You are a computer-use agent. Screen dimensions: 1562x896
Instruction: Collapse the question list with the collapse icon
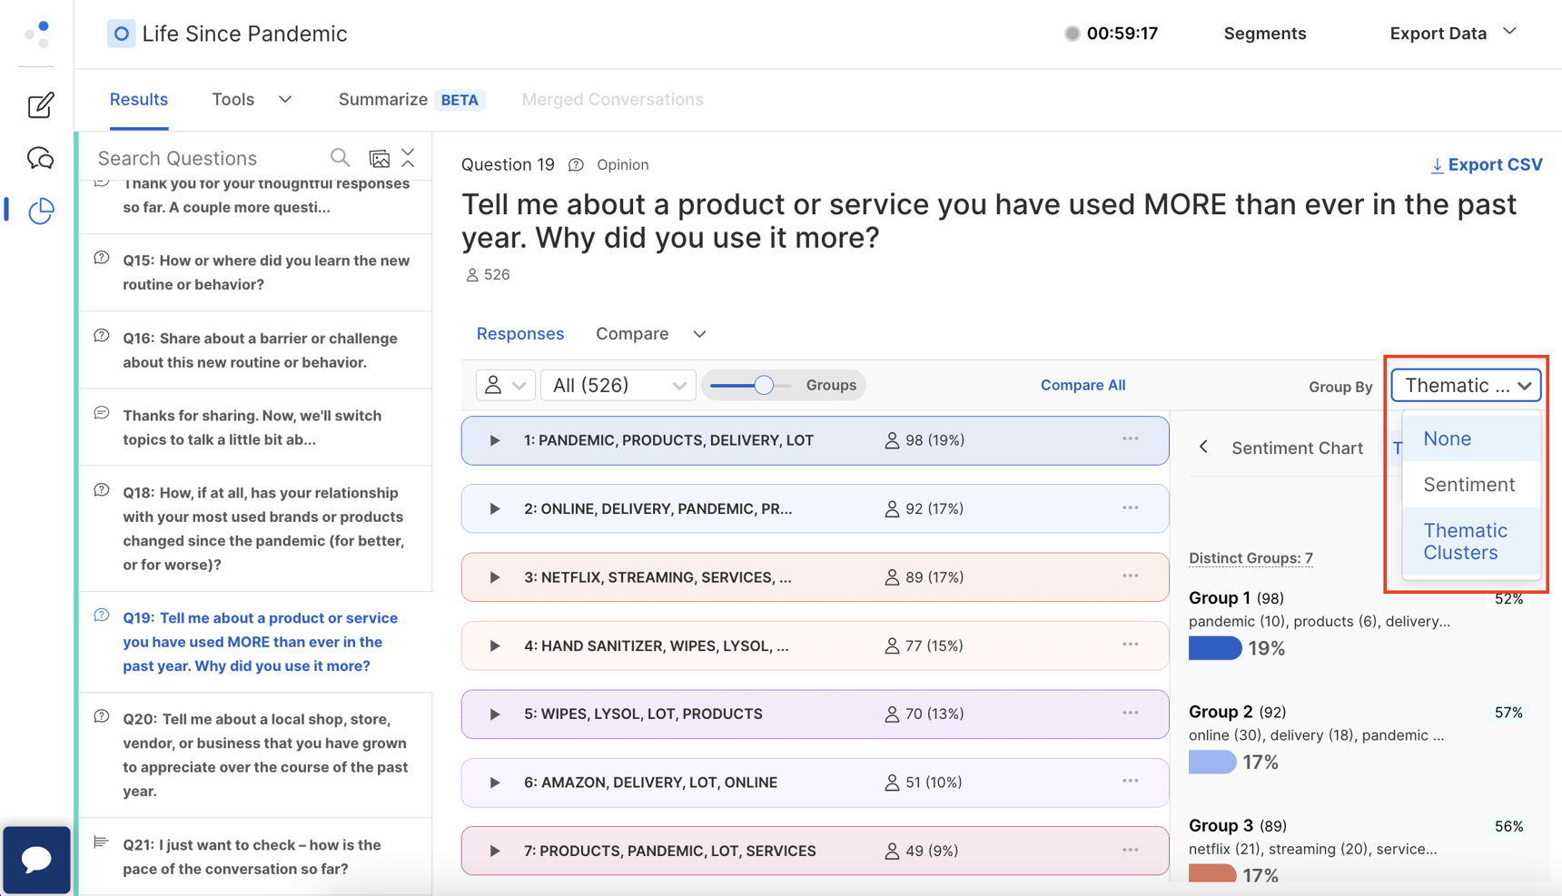pyautogui.click(x=409, y=157)
